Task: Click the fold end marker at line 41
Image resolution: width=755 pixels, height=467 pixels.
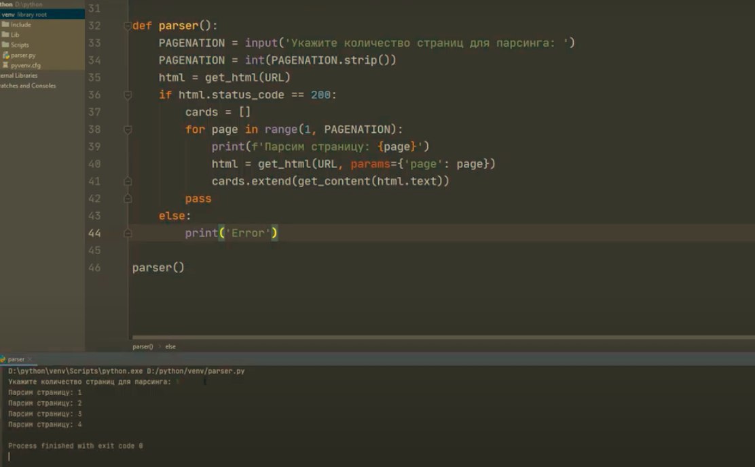Action: click(x=128, y=181)
